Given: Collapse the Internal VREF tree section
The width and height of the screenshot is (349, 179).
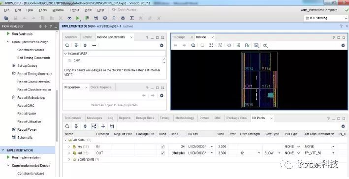Looking at the screenshot, I should click(65, 54).
